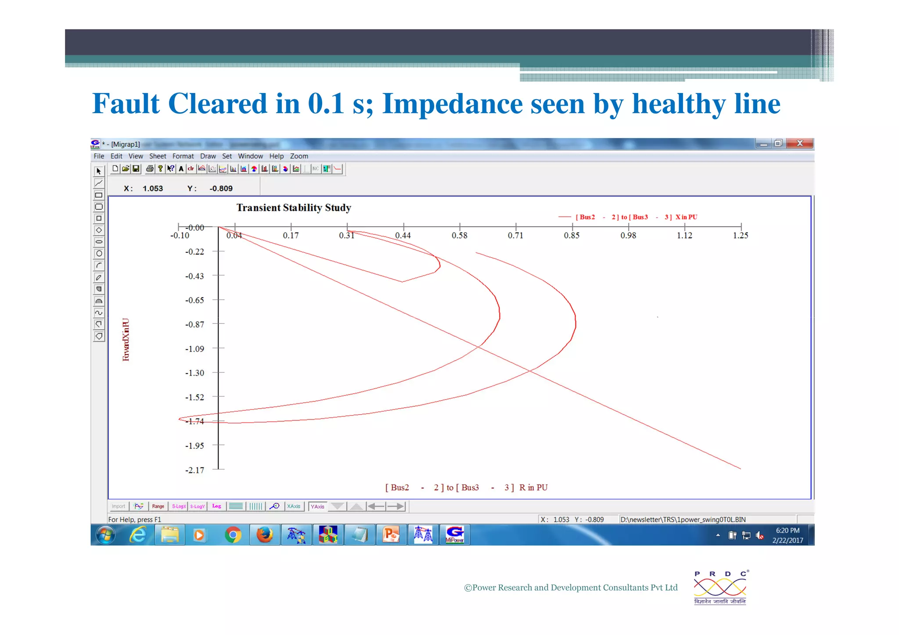
Task: Click the up triangle pan button
Action: click(x=356, y=506)
